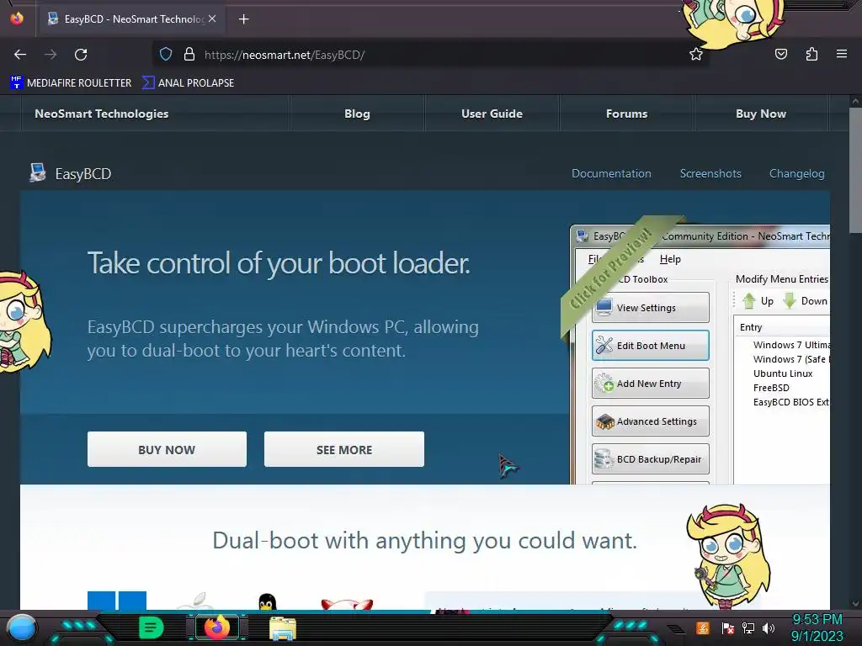Click the Help menu in preview
The width and height of the screenshot is (862, 646).
click(670, 259)
